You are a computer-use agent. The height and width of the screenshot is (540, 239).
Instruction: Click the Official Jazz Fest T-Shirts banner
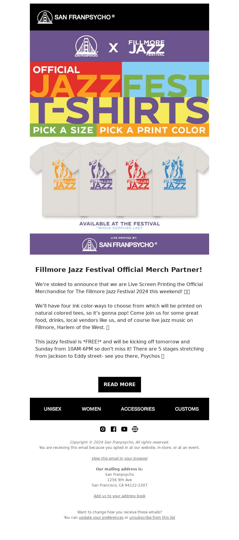[119, 99]
